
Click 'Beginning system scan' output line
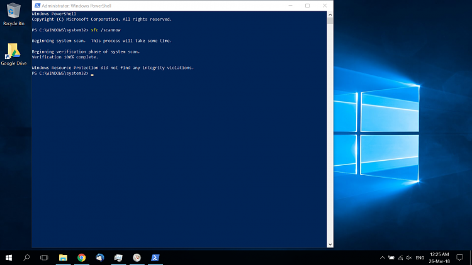(x=102, y=41)
